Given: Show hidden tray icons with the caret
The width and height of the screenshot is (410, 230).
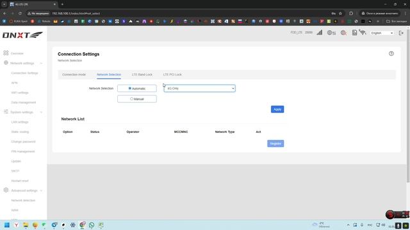Looking at the screenshot, I should click(348, 225).
